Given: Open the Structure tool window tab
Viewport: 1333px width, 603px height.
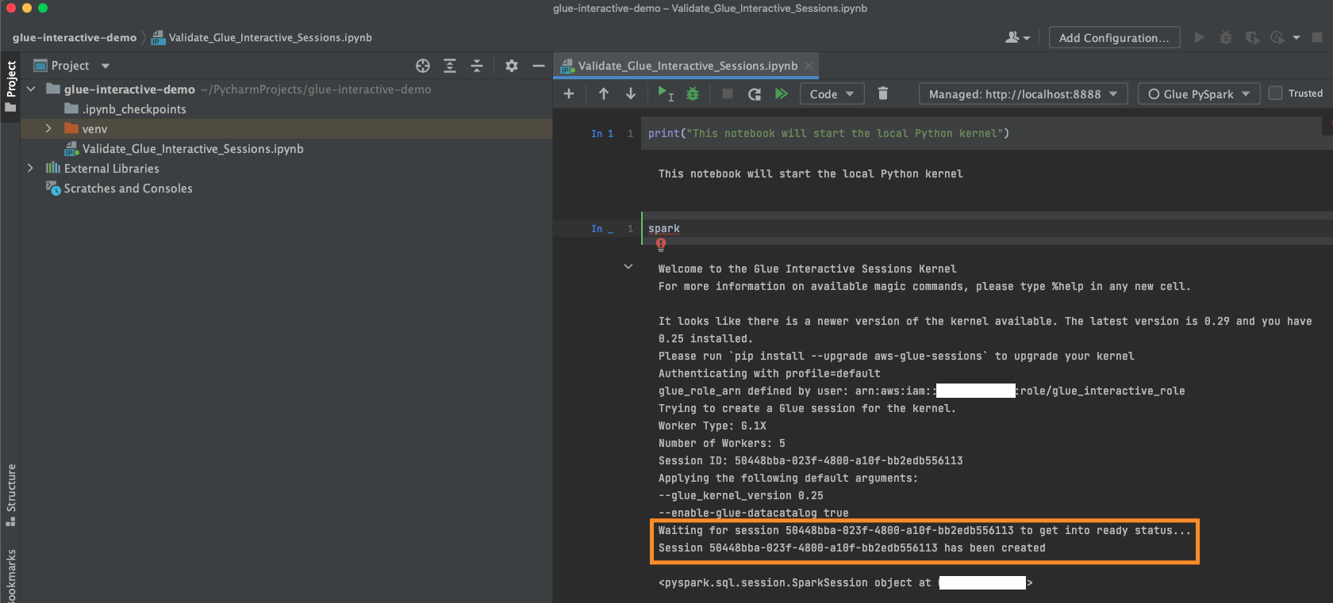Looking at the screenshot, I should [11, 493].
